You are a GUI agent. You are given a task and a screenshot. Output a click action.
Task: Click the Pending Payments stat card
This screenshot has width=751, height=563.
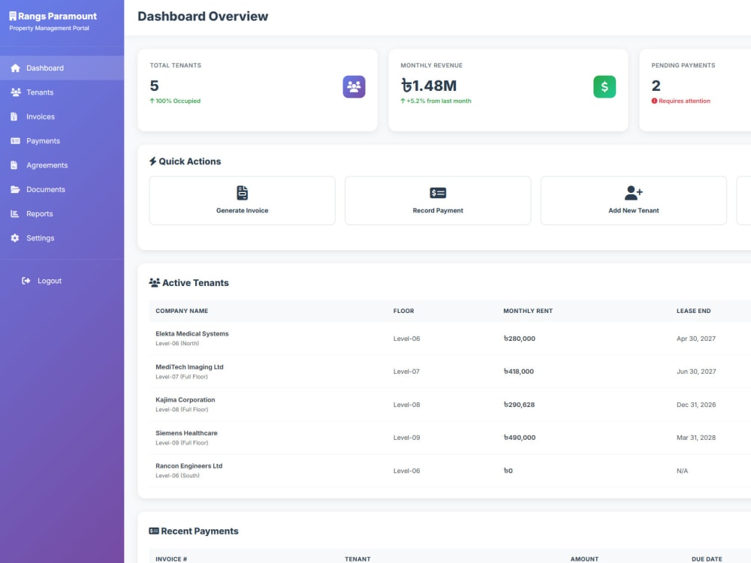(695, 90)
